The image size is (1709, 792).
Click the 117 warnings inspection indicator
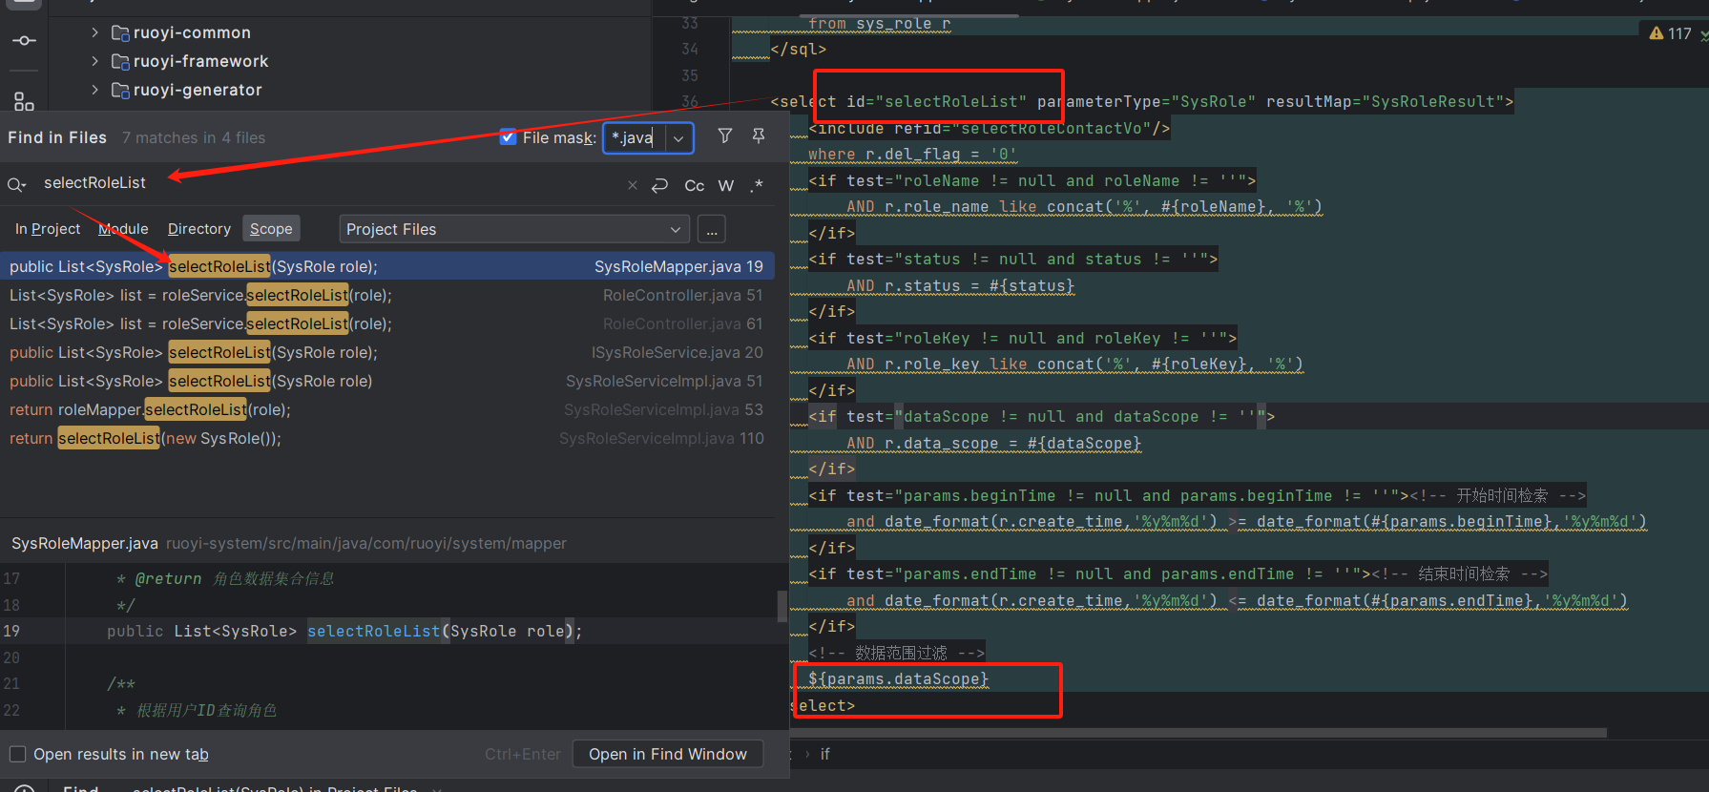pyautogui.click(x=1671, y=33)
